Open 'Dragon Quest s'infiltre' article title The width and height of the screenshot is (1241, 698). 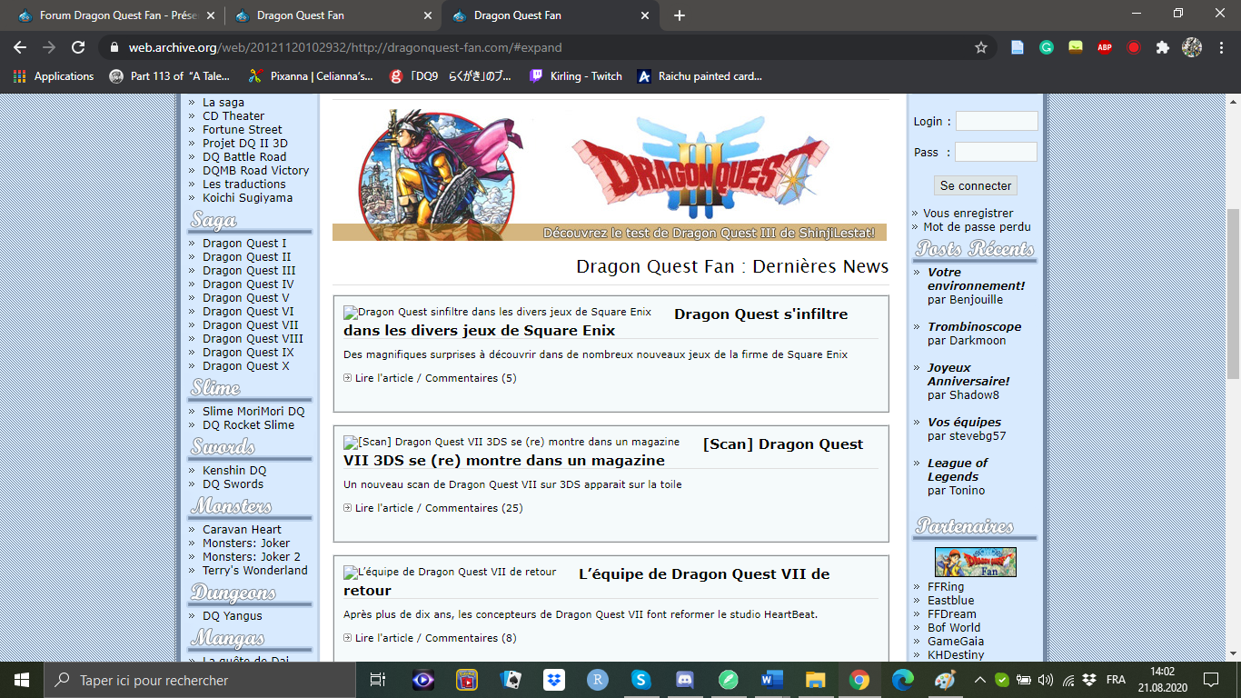(x=595, y=323)
